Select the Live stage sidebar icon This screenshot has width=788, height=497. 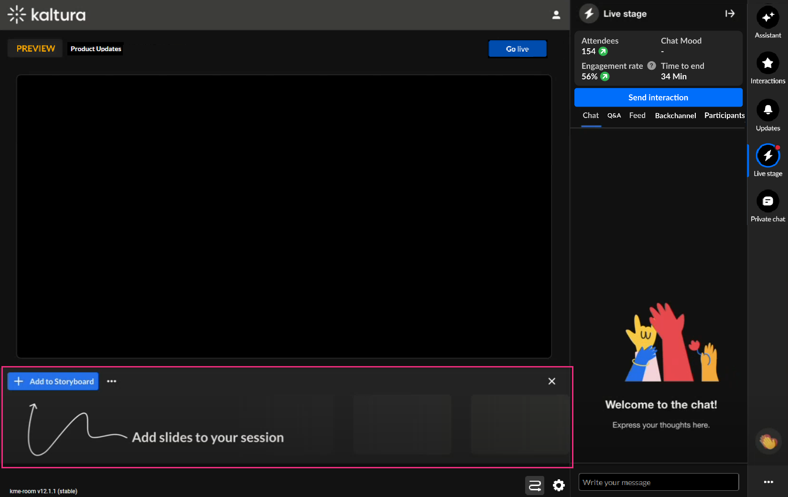click(x=768, y=156)
